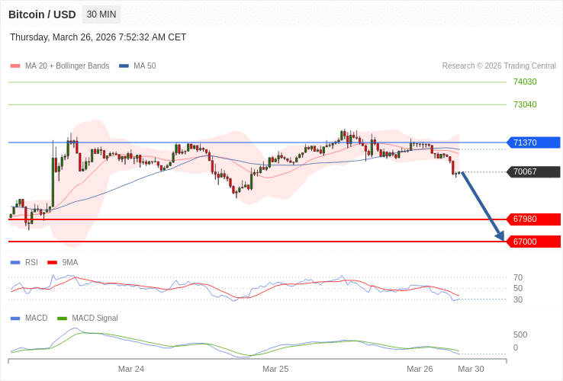Image resolution: width=563 pixels, height=381 pixels.
Task: Toggle the red 9MA legend entry
Action: [63, 262]
